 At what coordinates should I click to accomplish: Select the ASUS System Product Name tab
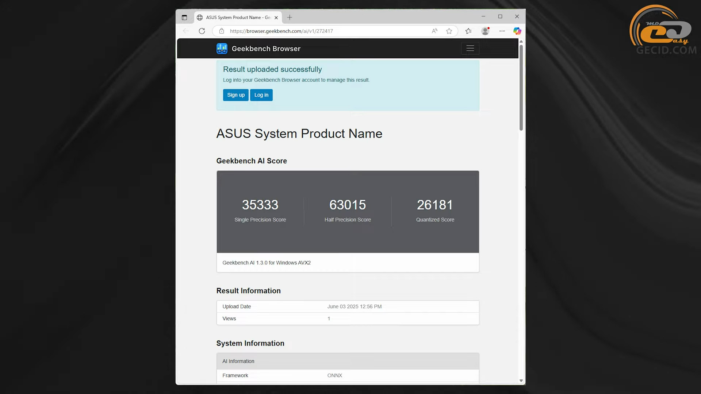[238, 18]
